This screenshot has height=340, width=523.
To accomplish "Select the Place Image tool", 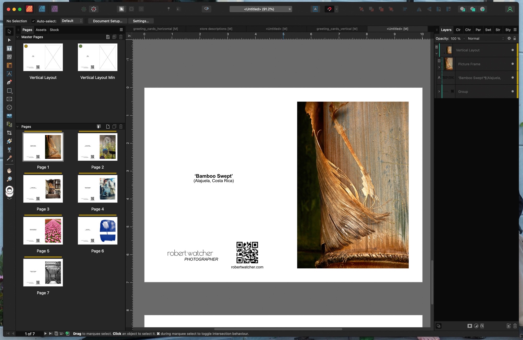I will (9, 116).
